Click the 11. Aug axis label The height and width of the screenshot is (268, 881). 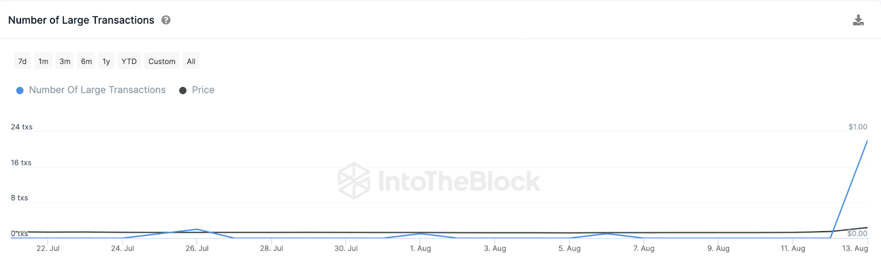point(792,248)
